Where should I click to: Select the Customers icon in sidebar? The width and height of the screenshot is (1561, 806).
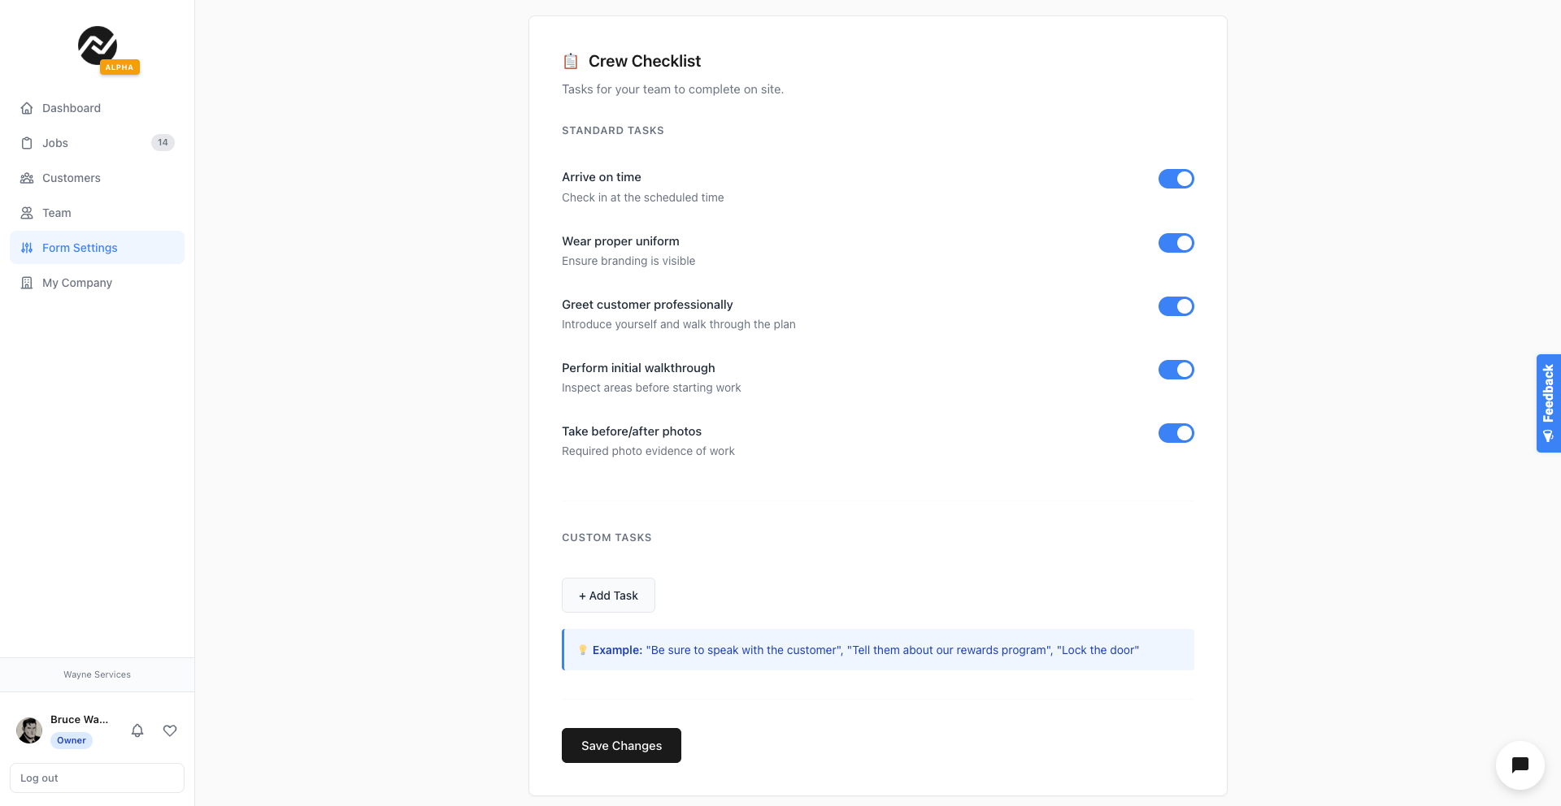pos(27,178)
